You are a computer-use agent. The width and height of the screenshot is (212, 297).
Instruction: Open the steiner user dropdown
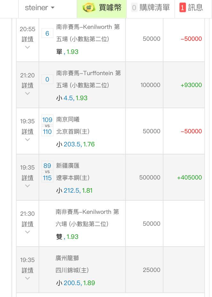click(x=40, y=8)
